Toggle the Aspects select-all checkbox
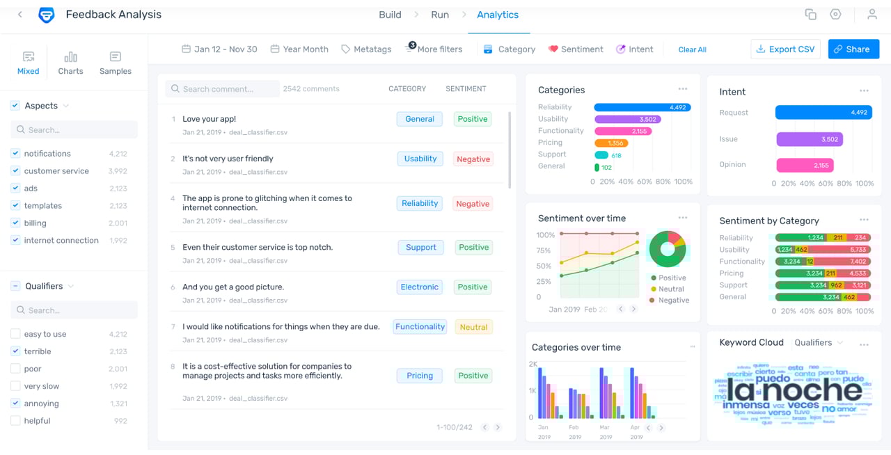The image size is (891, 455). tap(15, 106)
